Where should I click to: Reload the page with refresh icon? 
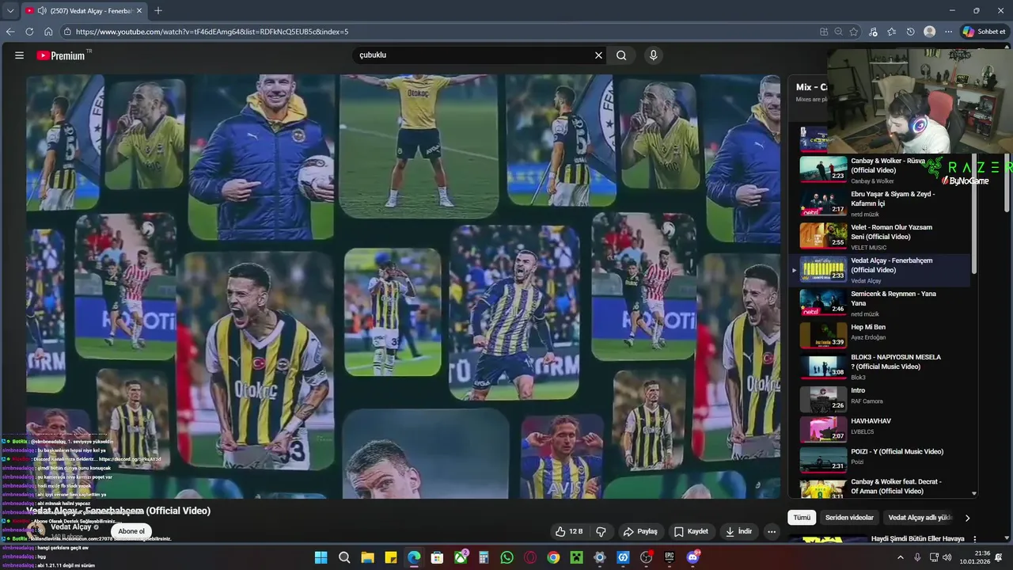tap(29, 32)
